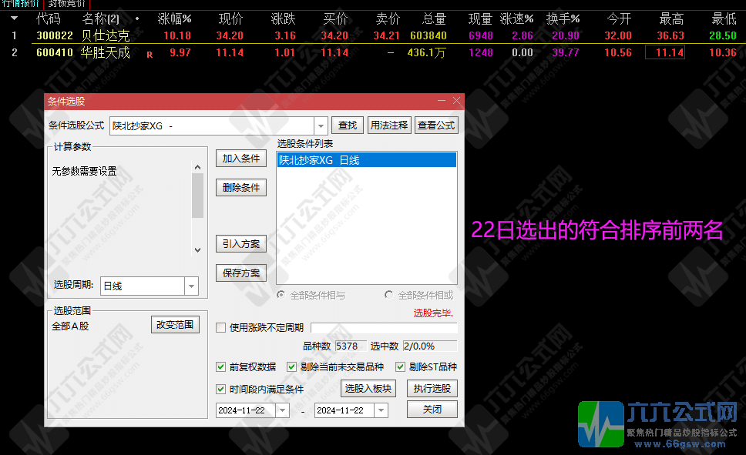The height and width of the screenshot is (455, 746).
Task: Uncheck 时间段内满足条件
Action: coord(221,388)
